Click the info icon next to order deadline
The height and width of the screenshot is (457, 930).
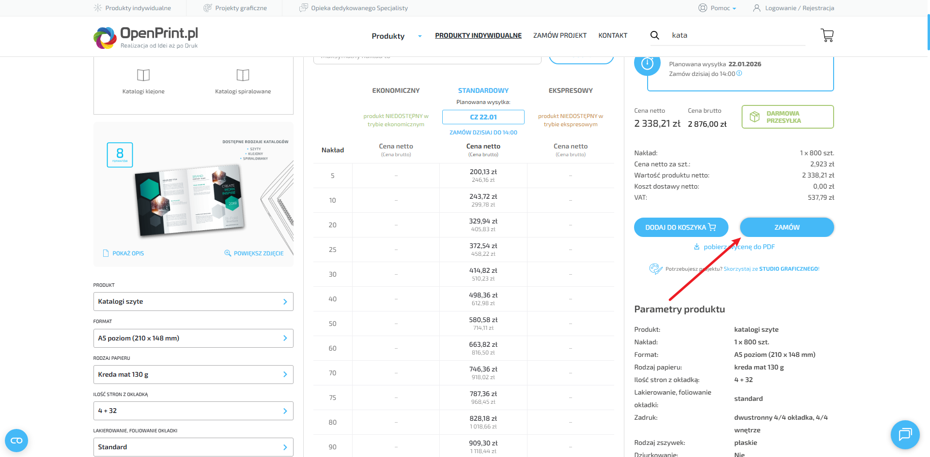pos(739,74)
